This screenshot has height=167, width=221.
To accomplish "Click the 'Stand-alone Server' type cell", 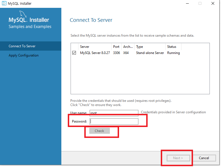I will (150, 53).
